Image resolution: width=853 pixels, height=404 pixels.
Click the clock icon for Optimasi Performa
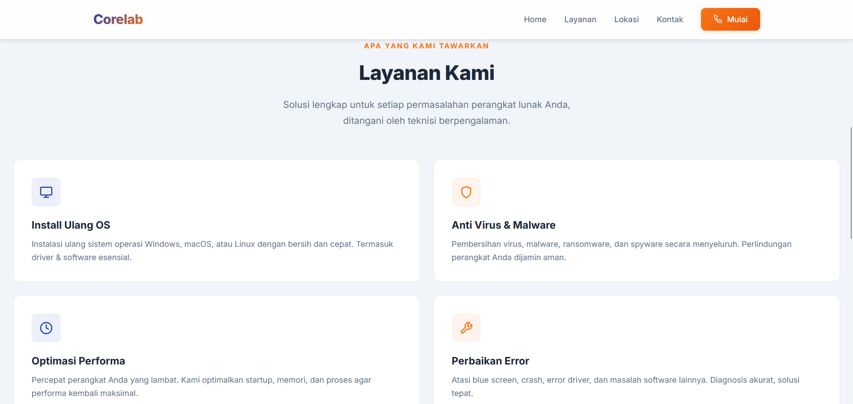(x=46, y=328)
